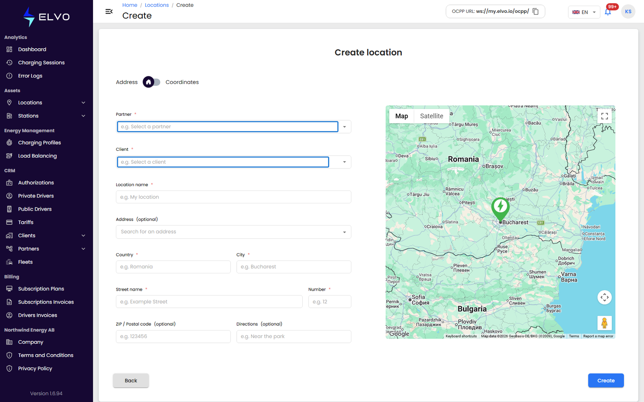Screen dimensions: 644x402
Task: Click the Create button
Action: [606, 381]
